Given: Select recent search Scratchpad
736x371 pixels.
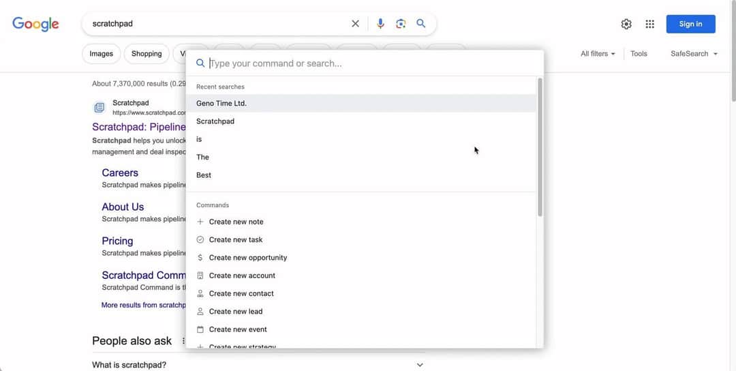Looking at the screenshot, I should pos(361,121).
